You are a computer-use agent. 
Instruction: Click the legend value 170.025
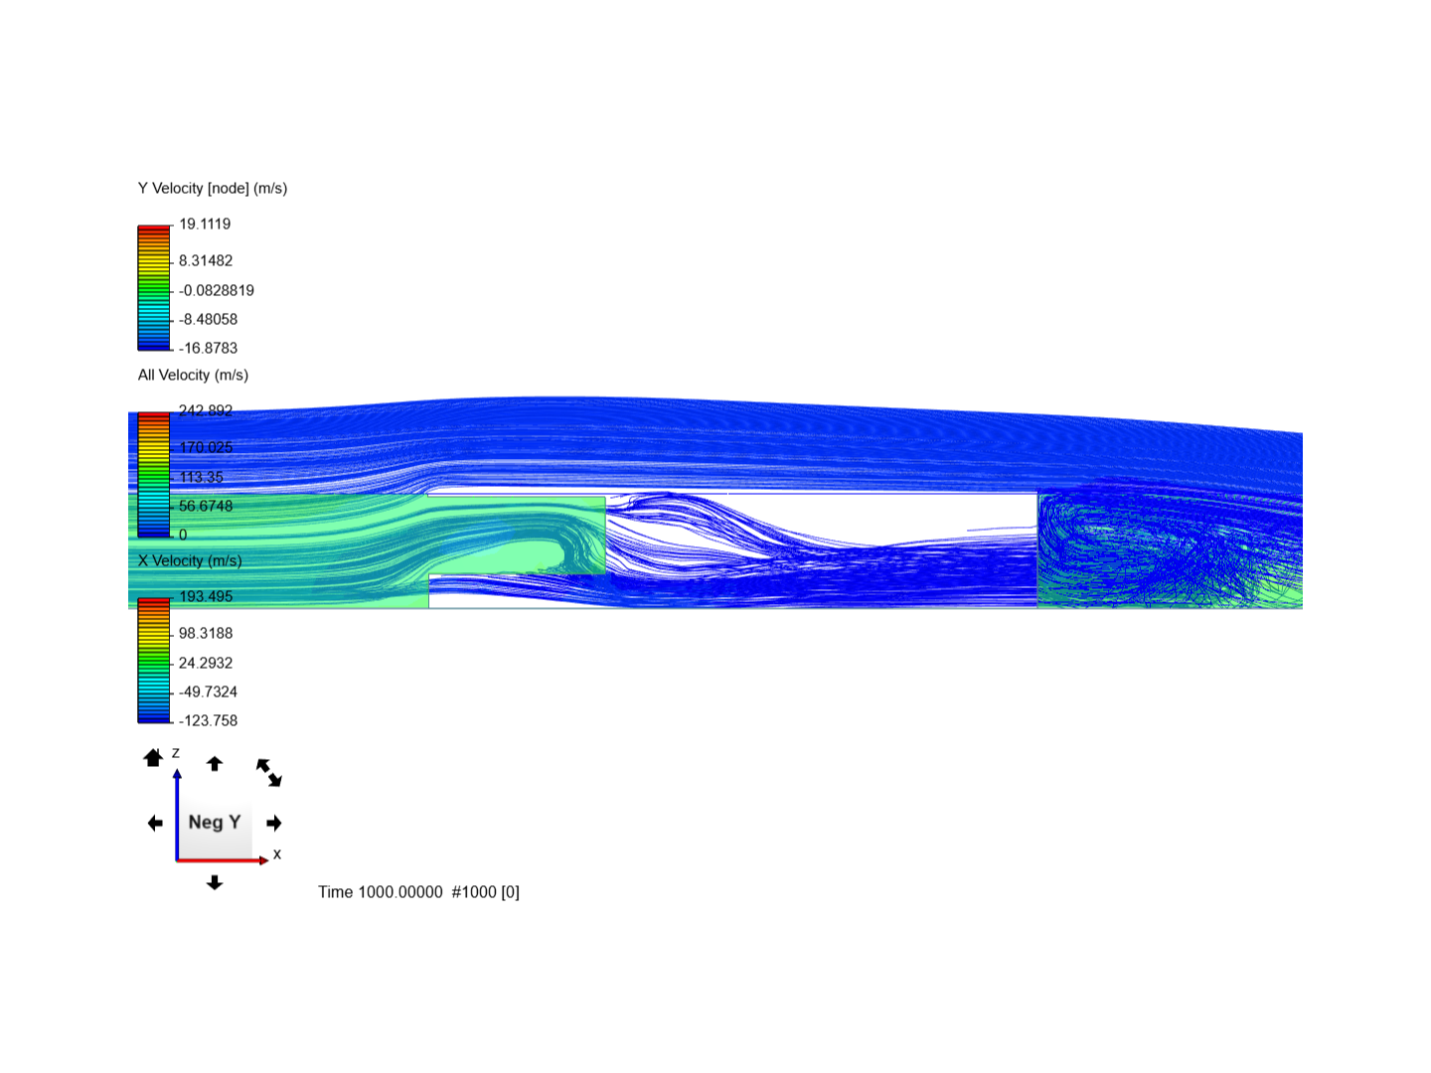206,447
